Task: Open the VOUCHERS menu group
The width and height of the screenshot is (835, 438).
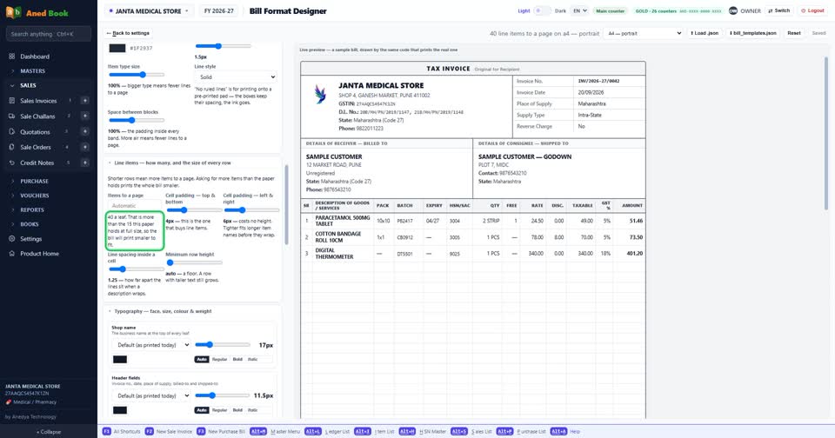Action: (34, 196)
